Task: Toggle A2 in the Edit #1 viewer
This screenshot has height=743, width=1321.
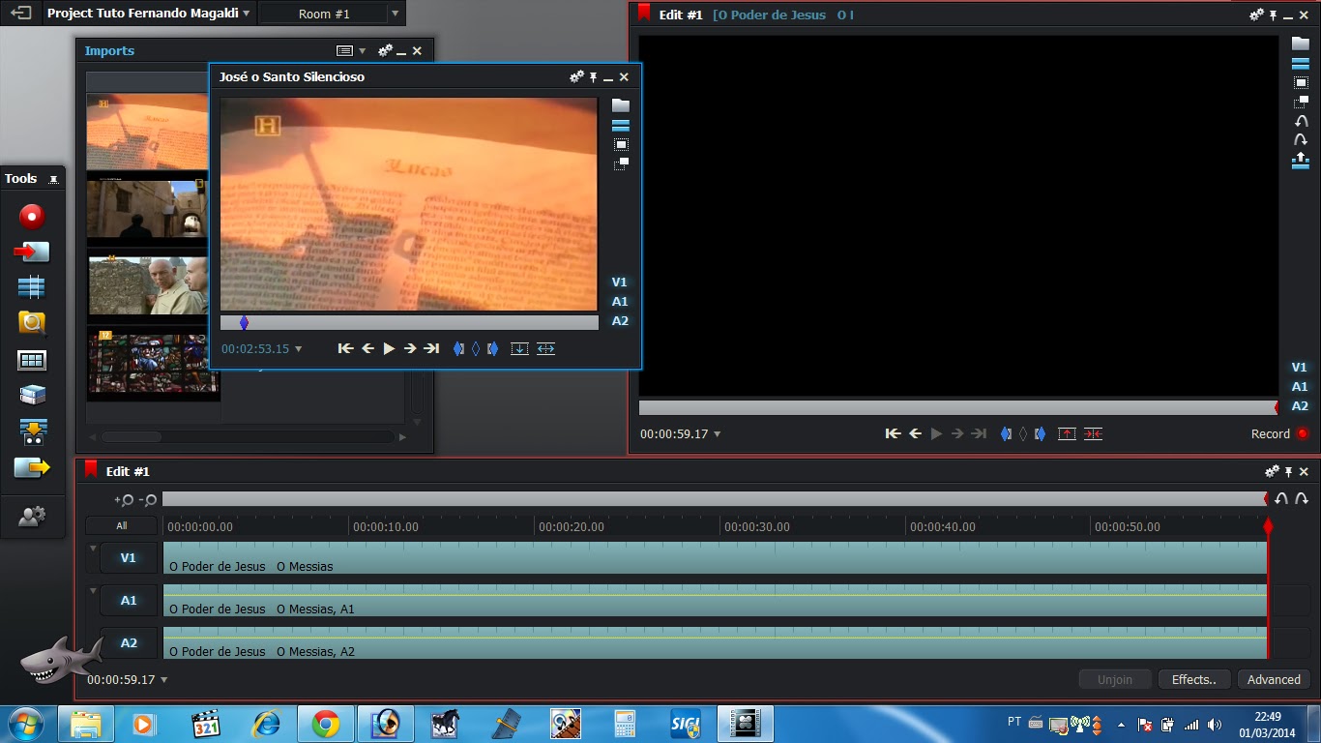Action: tap(1300, 406)
